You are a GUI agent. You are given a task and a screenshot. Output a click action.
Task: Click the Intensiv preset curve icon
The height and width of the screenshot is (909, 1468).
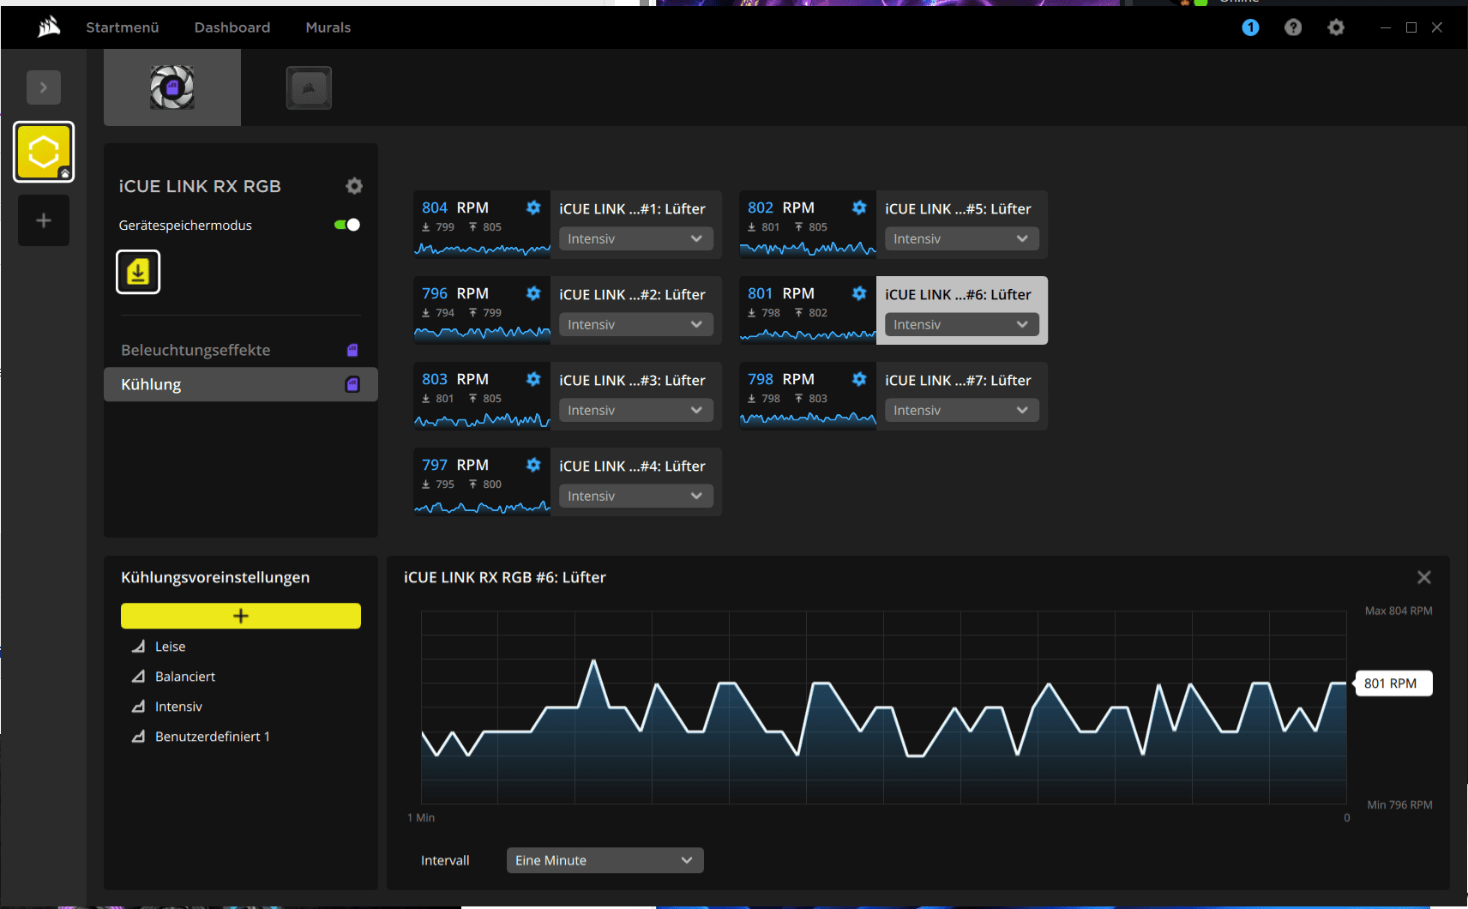pos(138,706)
